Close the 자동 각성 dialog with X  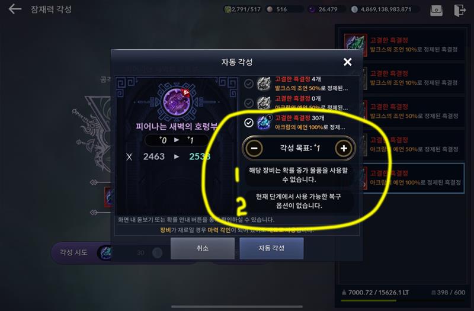[347, 62]
